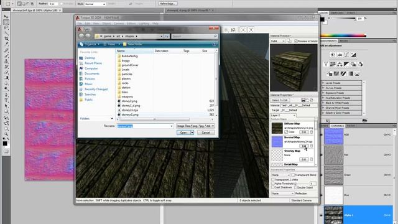Screen dimensions: 398x224
Task: Click Select To Edit button
Action: click(x=280, y=100)
